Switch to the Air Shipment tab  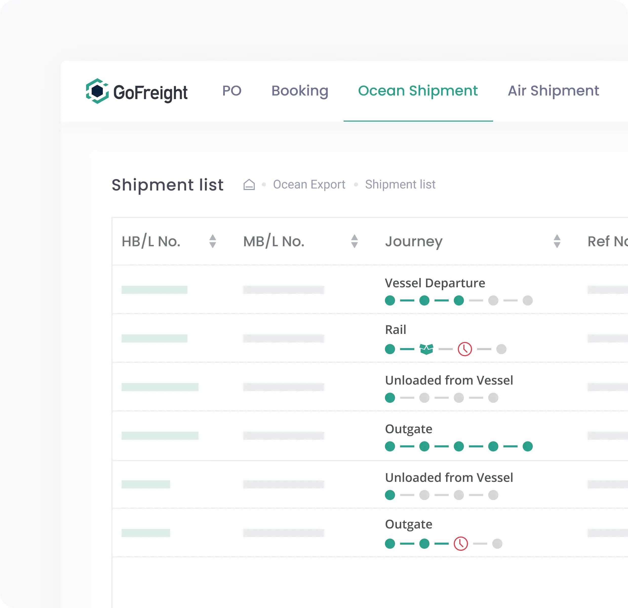pos(553,91)
